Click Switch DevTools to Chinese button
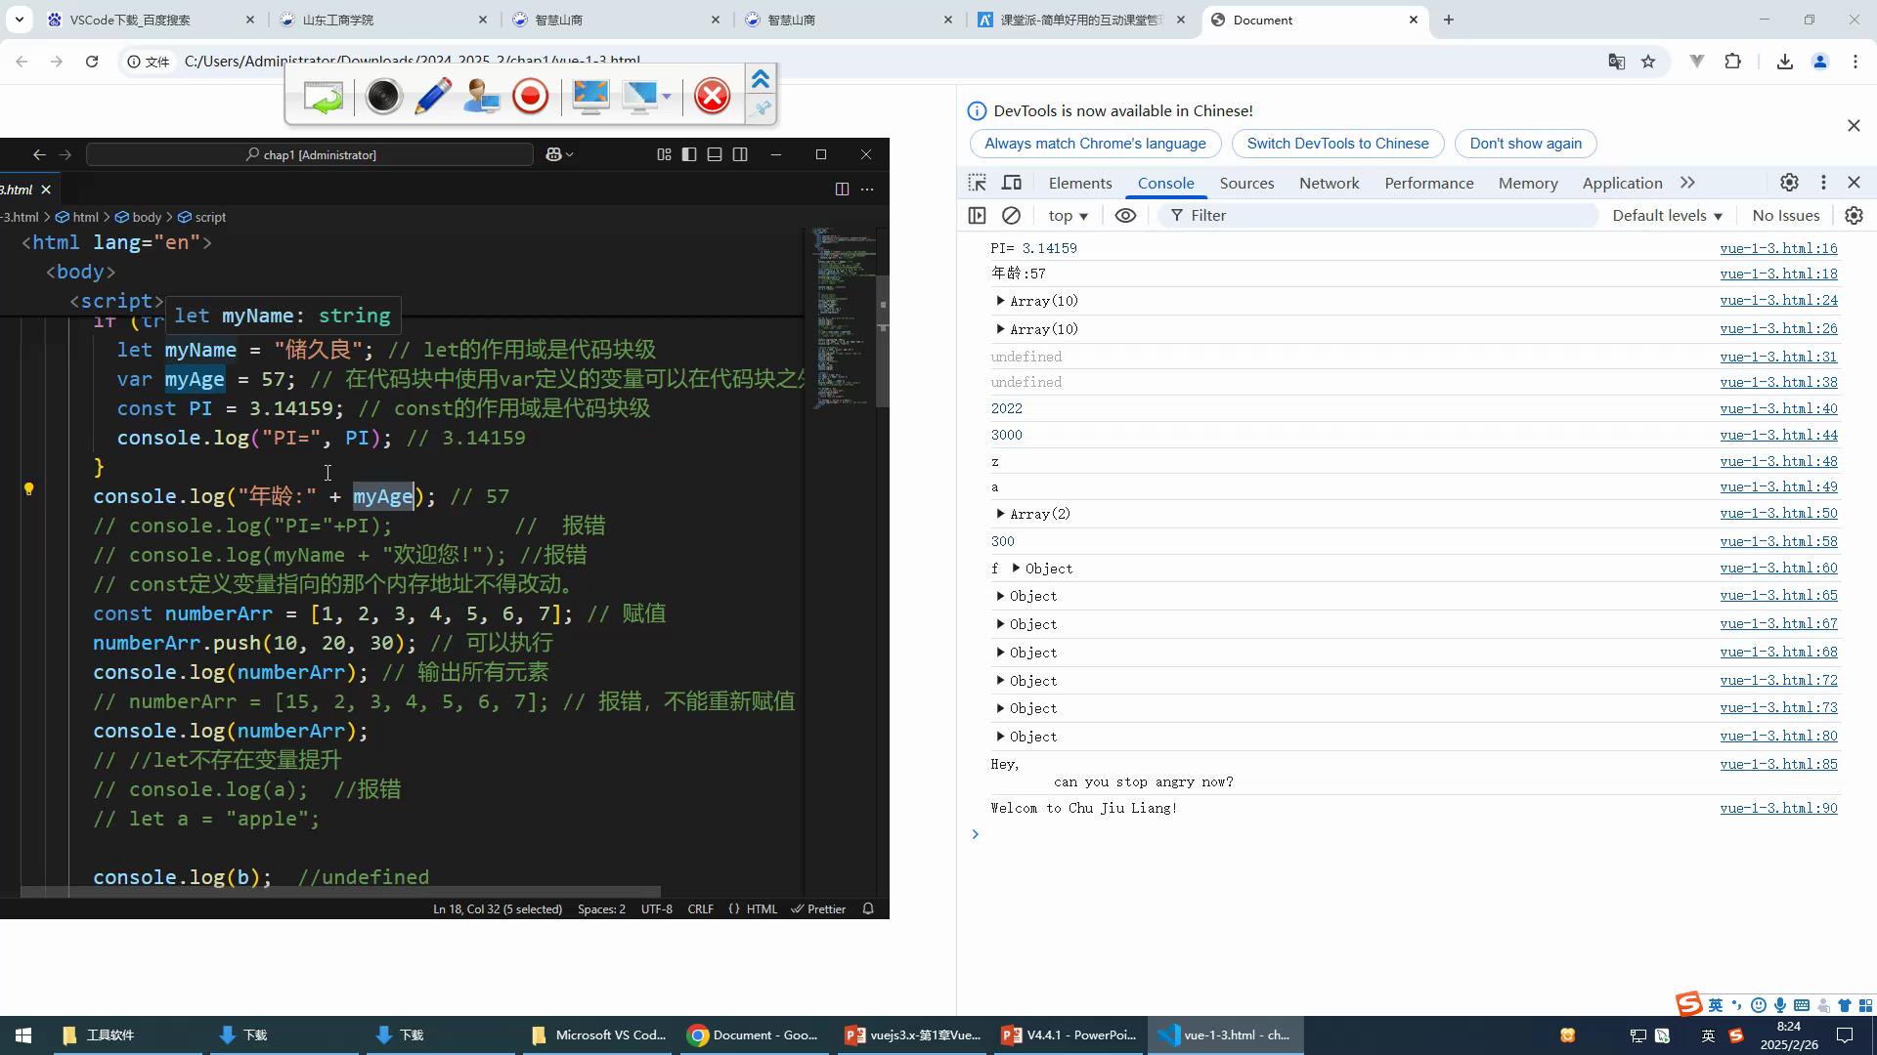1877x1055 pixels. (1337, 144)
